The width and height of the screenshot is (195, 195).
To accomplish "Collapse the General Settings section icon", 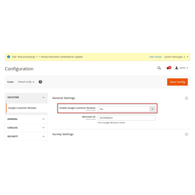I will tap(187, 98).
